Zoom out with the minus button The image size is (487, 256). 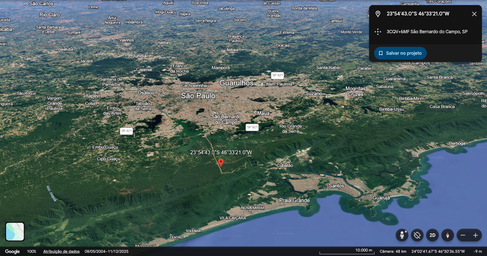[x=463, y=235]
